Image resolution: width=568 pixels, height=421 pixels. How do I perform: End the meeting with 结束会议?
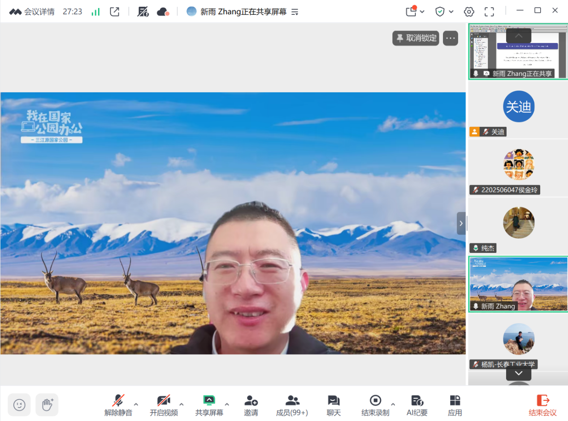(x=543, y=405)
